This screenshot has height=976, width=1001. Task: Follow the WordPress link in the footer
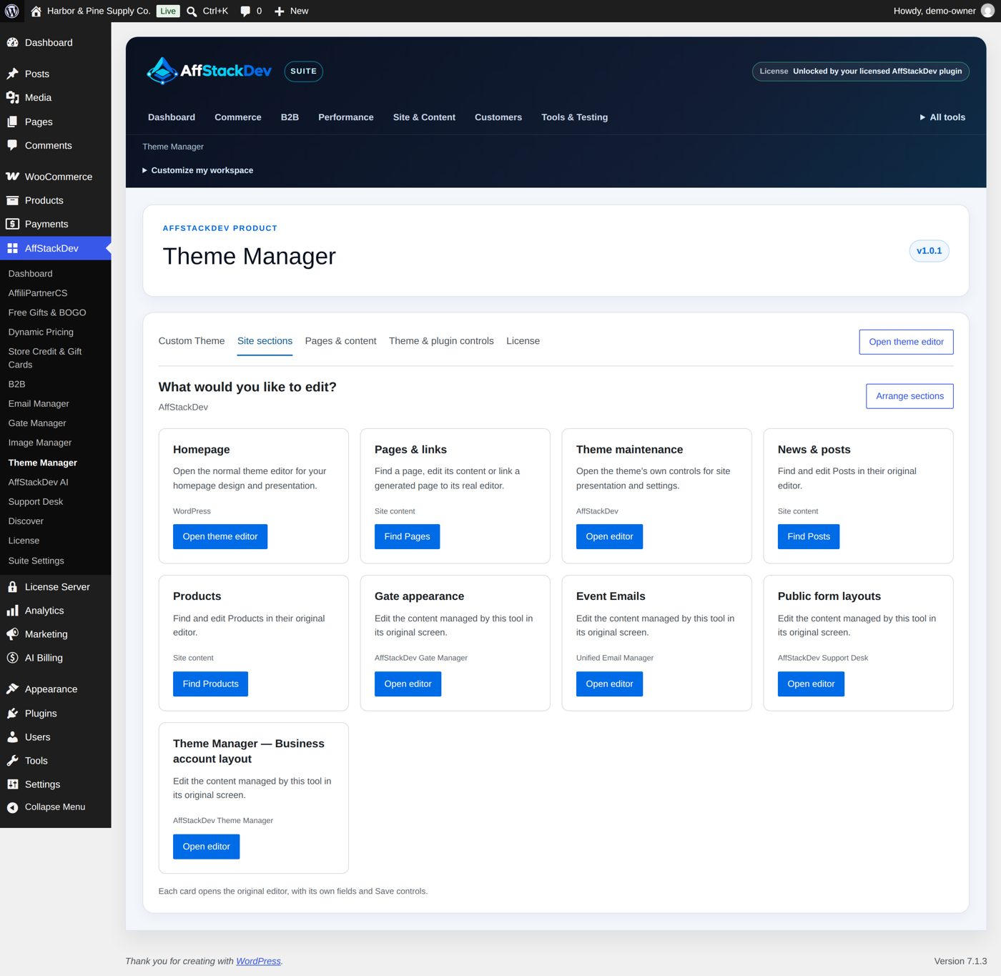pyautogui.click(x=258, y=962)
